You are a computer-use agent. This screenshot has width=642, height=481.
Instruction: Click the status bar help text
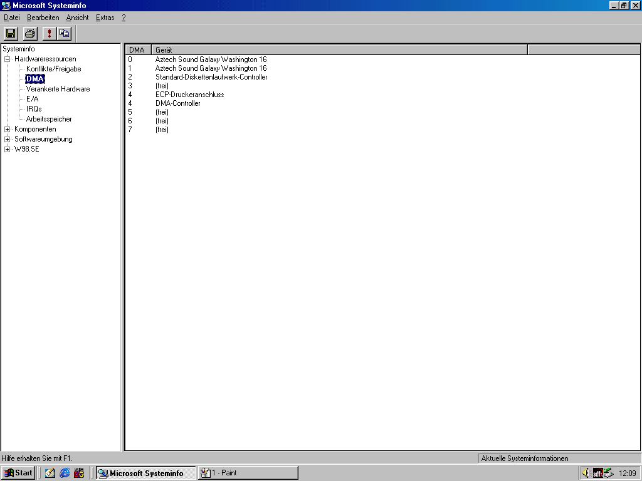click(x=37, y=458)
